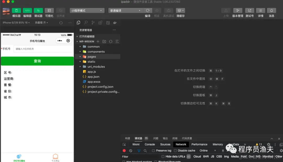Open the 普通编译 compile mode dropdown

point(125,10)
